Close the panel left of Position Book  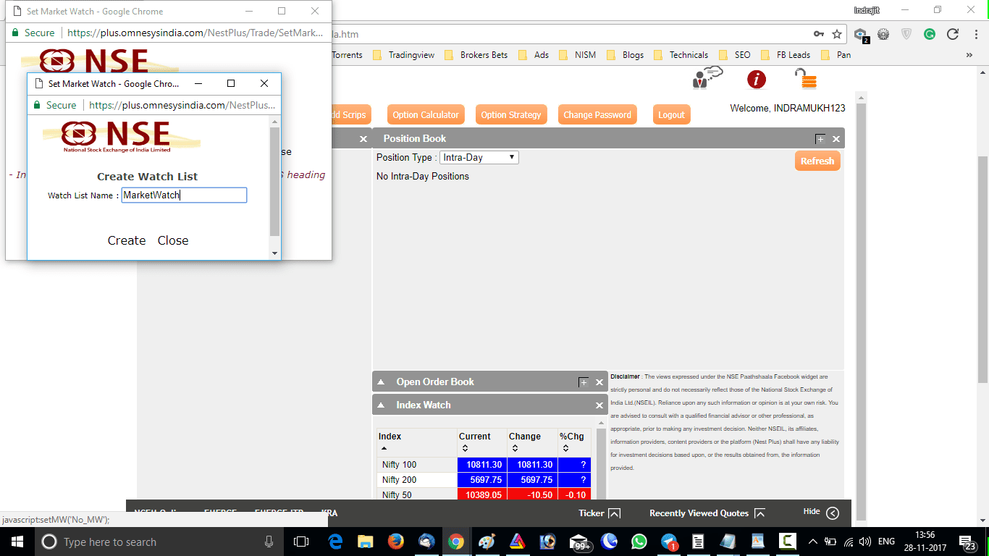(363, 139)
